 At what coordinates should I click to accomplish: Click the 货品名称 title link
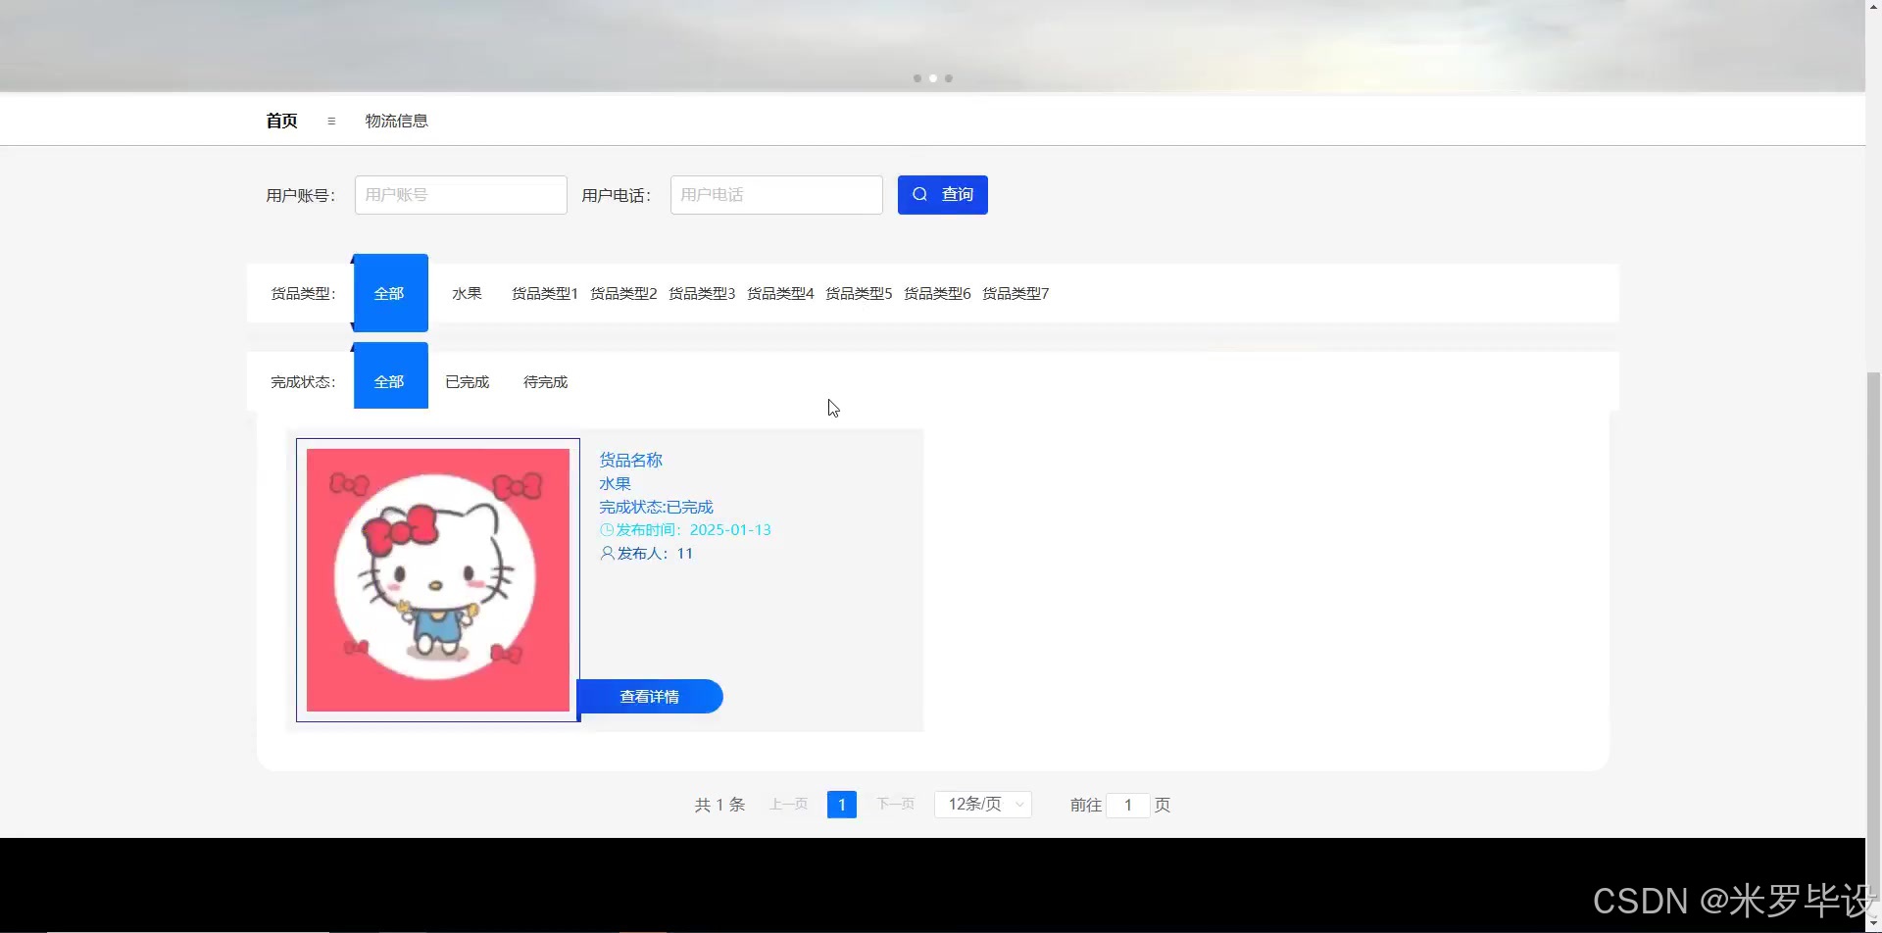tap(631, 460)
